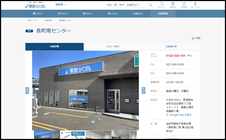
Task: Switch to the スタッフ紹介 tab
Action: pyautogui.click(x=113, y=46)
